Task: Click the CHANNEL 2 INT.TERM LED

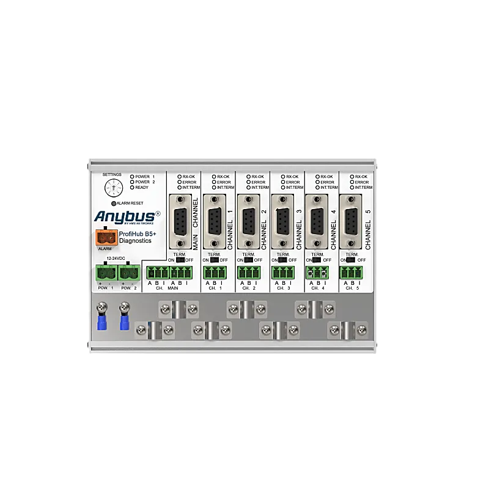Action: pyautogui.click(x=248, y=188)
